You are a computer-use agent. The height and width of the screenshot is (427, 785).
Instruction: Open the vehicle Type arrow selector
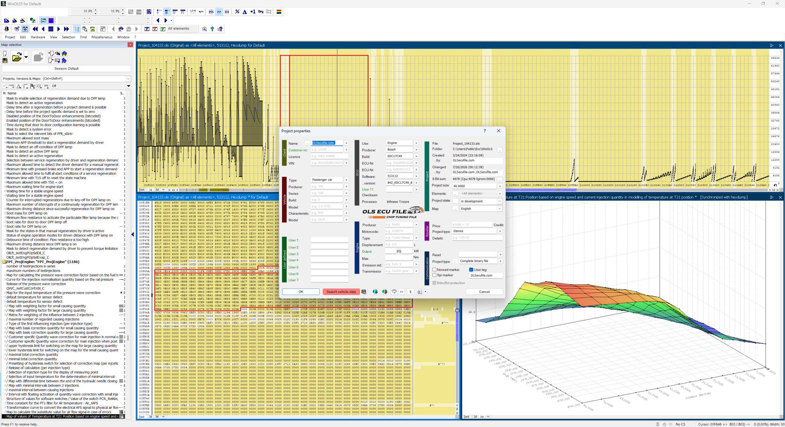[x=346, y=180]
